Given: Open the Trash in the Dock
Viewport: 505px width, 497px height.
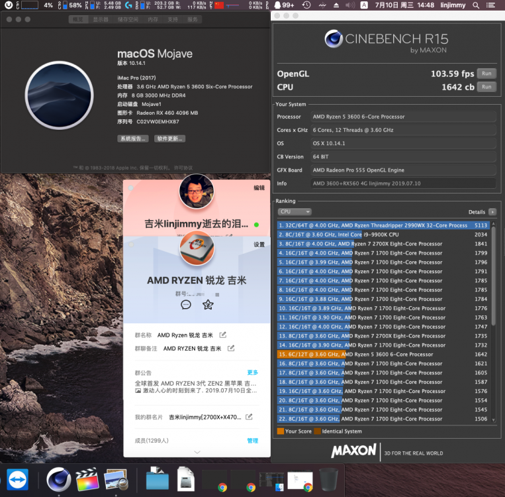Looking at the screenshot, I should pos(328,480).
